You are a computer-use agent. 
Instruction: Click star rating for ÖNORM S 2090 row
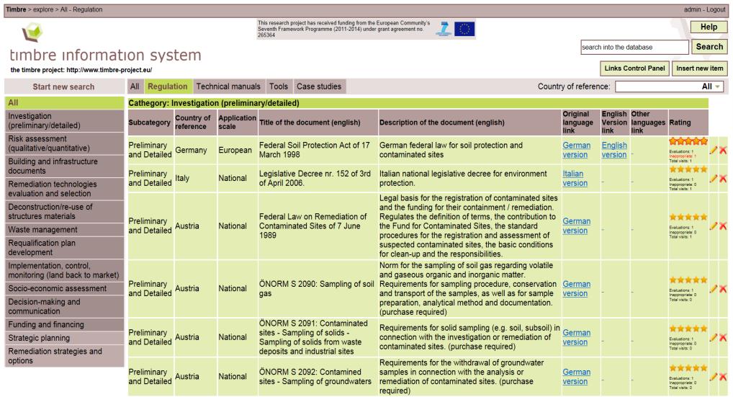[688, 280]
